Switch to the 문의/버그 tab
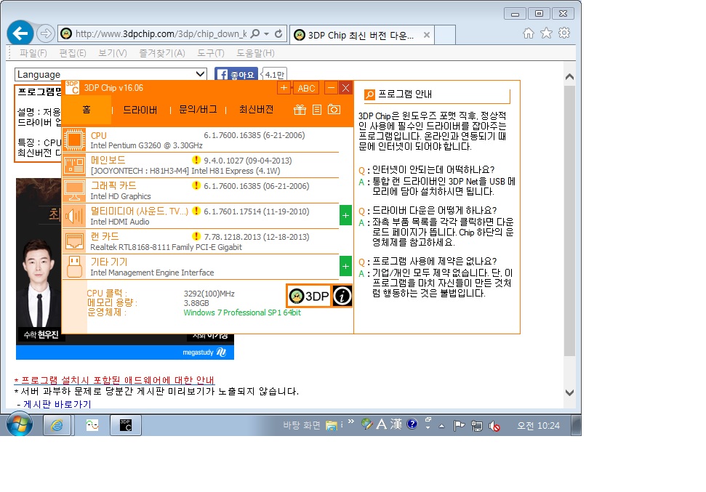Image resolution: width=706 pixels, height=492 pixels. [198, 110]
